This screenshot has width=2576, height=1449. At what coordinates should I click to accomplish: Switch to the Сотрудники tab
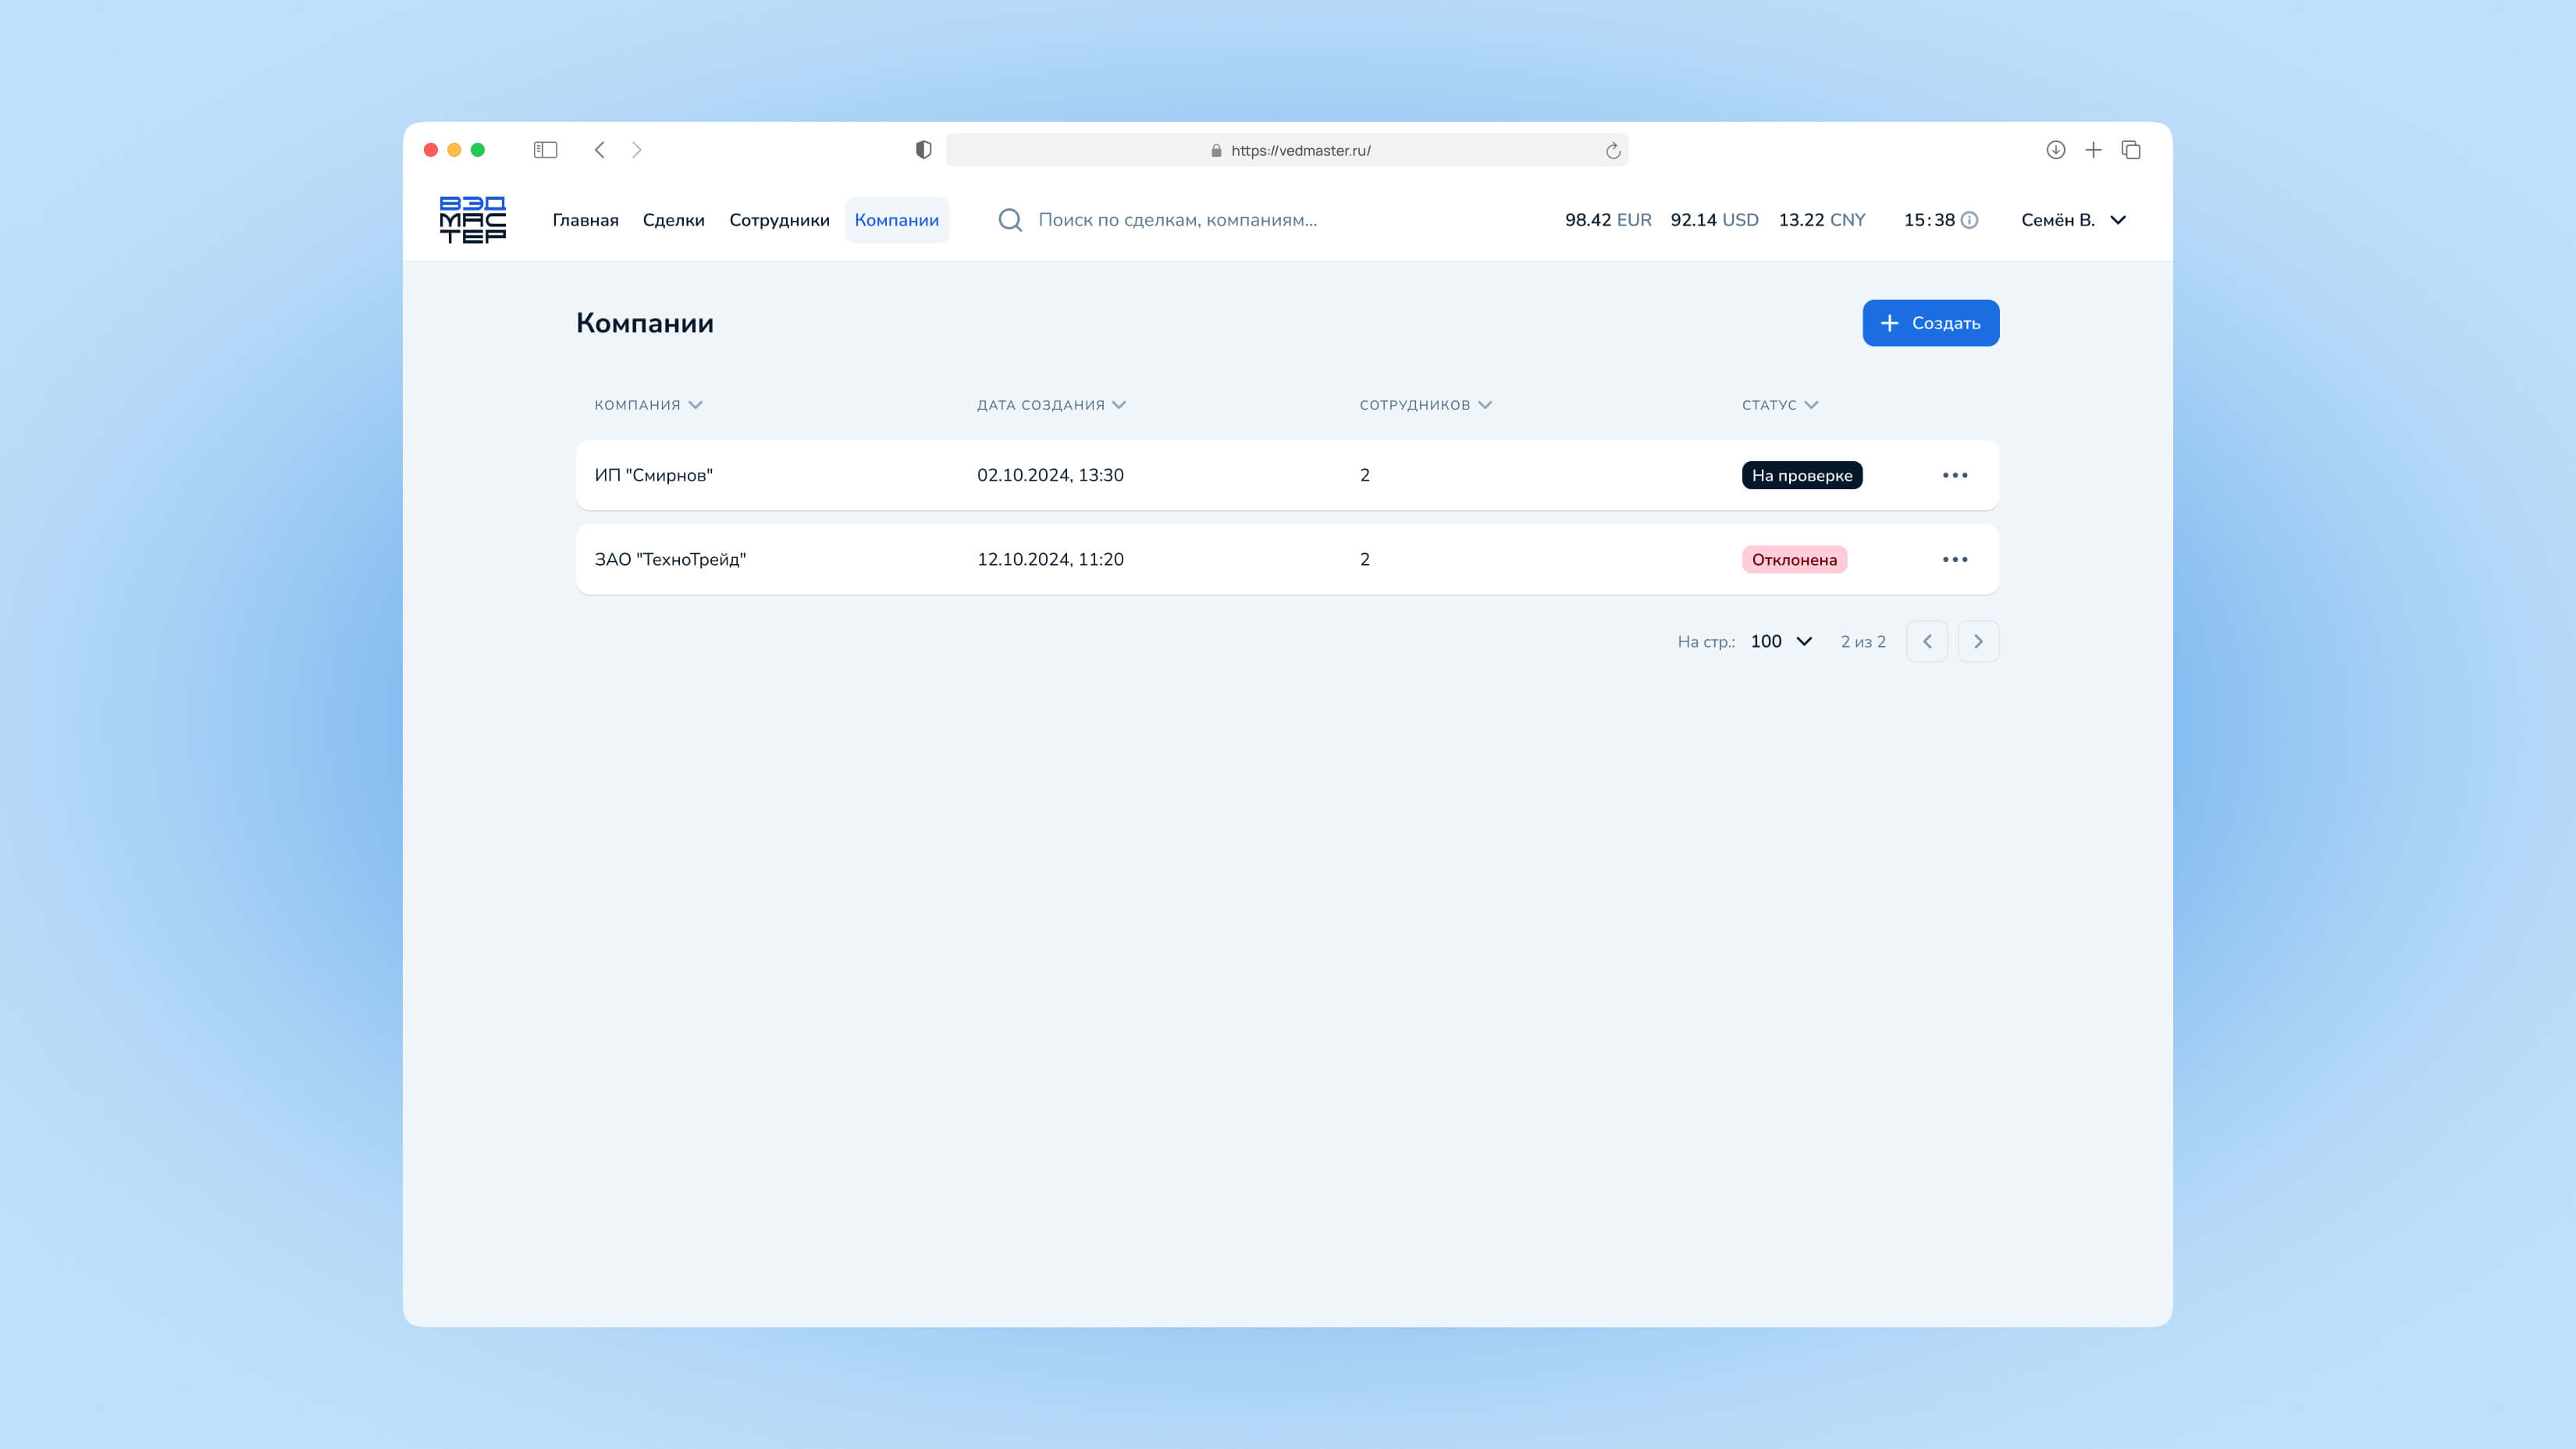[779, 220]
